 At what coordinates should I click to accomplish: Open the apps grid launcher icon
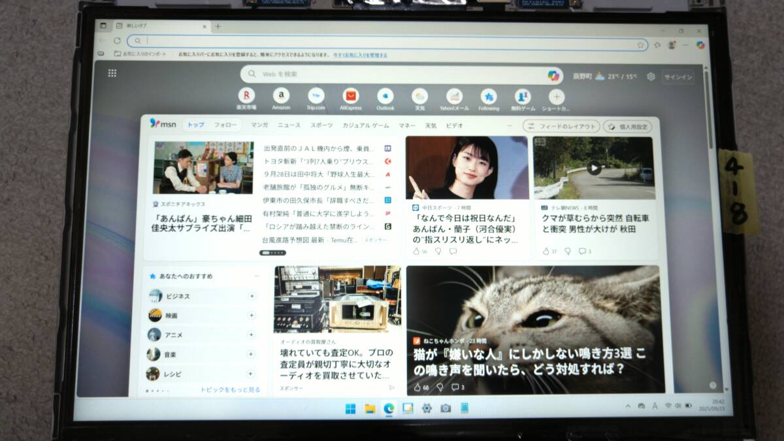[112, 73]
